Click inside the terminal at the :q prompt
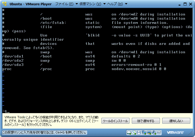The image size is (195, 137). pos(6,111)
